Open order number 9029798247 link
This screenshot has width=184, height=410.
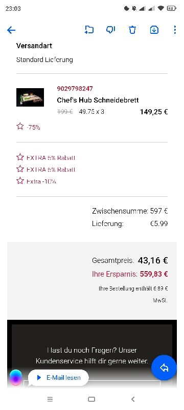(x=75, y=89)
